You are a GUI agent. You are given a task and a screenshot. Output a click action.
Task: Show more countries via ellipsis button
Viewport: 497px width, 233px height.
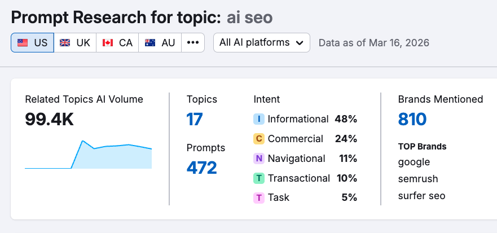click(193, 43)
